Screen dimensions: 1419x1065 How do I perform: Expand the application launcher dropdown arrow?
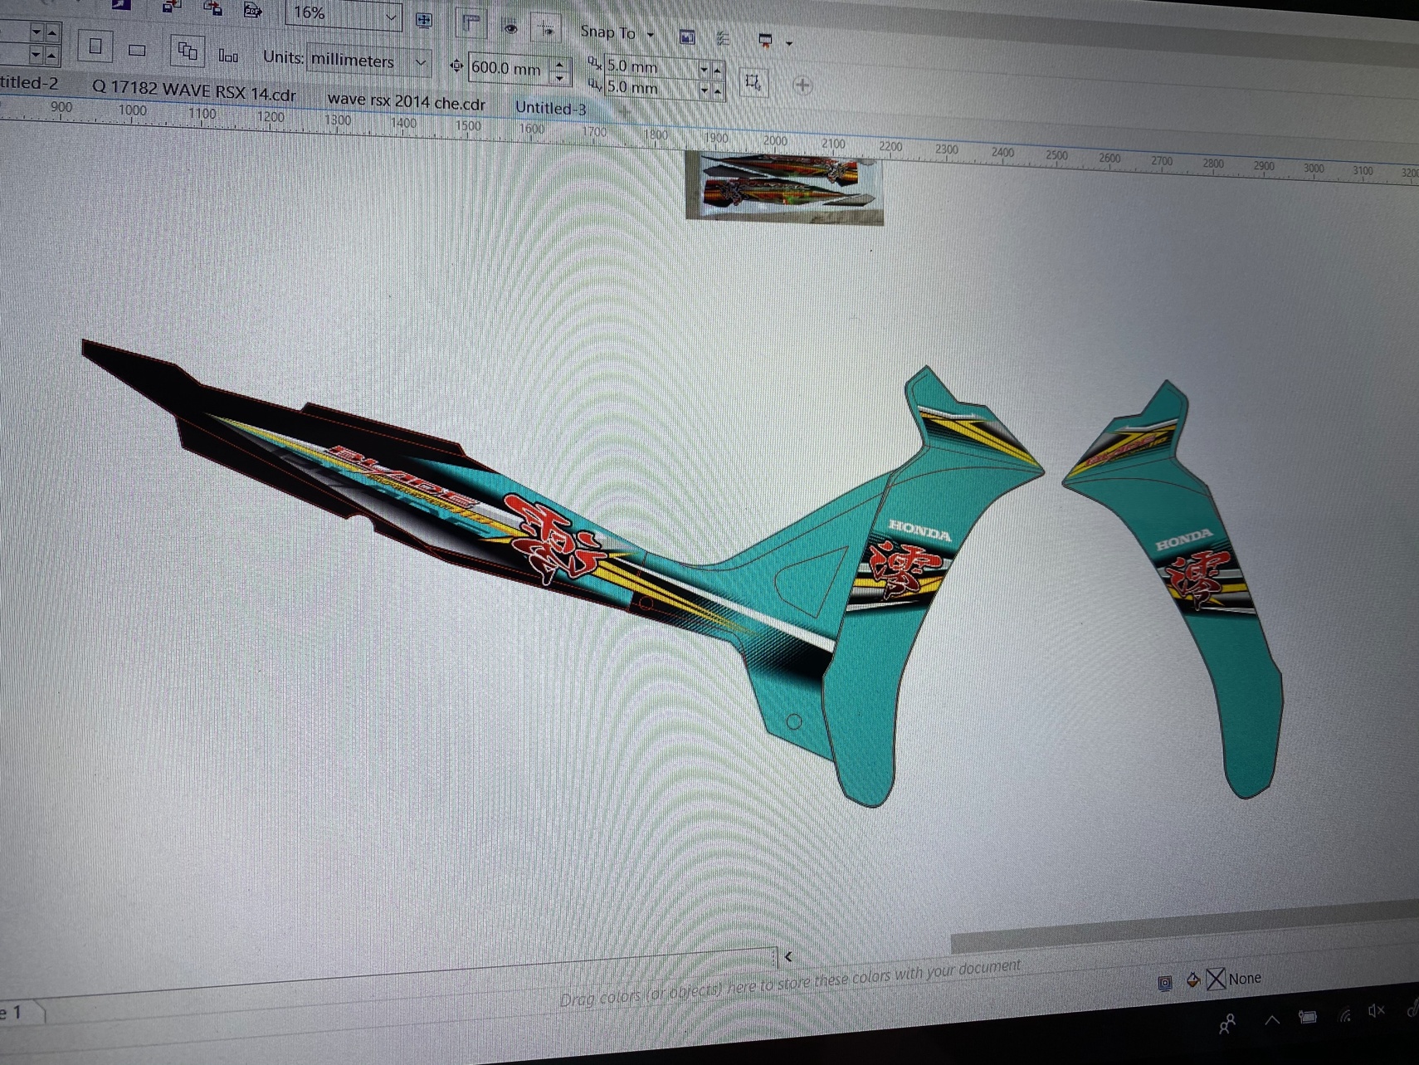[x=789, y=42]
